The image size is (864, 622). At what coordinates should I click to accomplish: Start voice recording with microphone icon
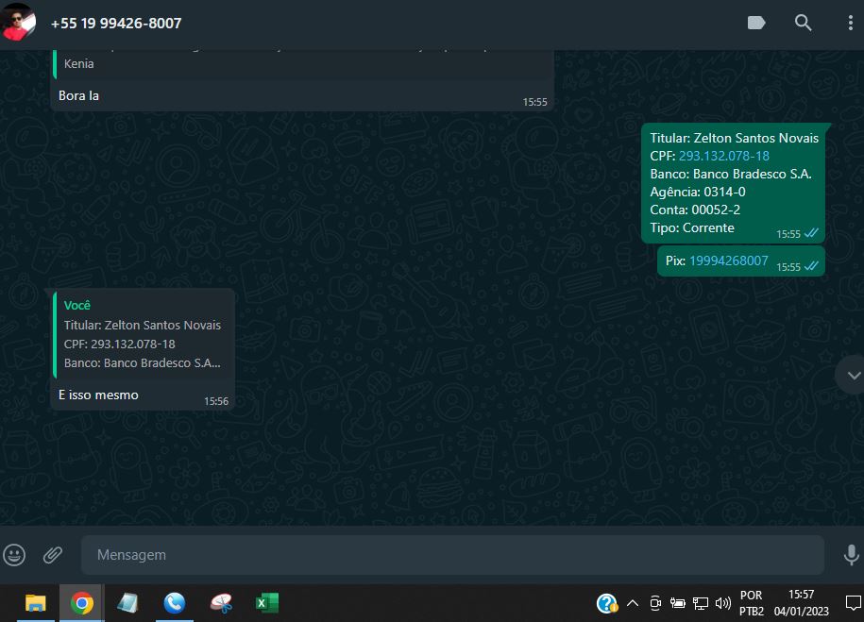851,555
